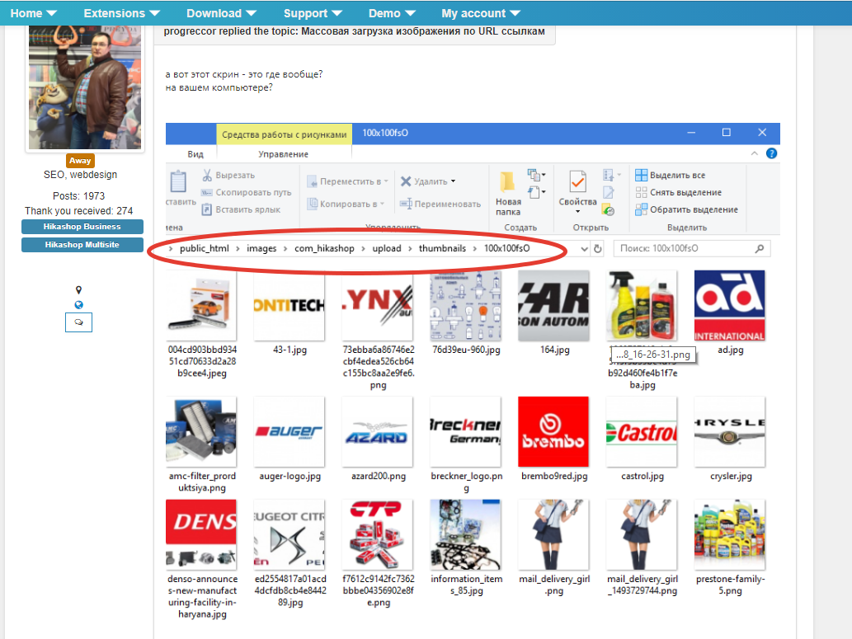Open the Download menu
The image size is (852, 639).
(221, 13)
